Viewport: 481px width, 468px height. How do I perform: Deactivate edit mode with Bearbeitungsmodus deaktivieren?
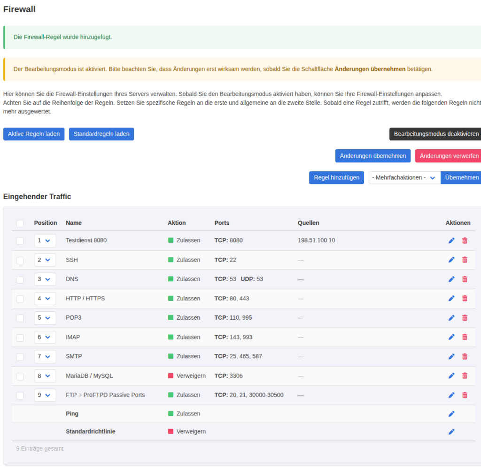click(x=435, y=134)
